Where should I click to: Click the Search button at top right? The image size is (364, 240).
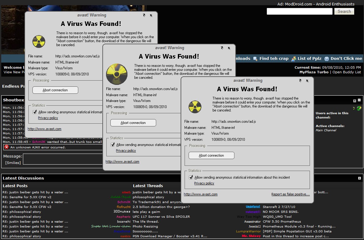pos(344,11)
